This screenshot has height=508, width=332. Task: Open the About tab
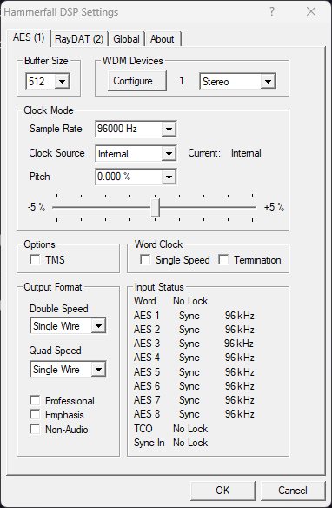point(163,39)
